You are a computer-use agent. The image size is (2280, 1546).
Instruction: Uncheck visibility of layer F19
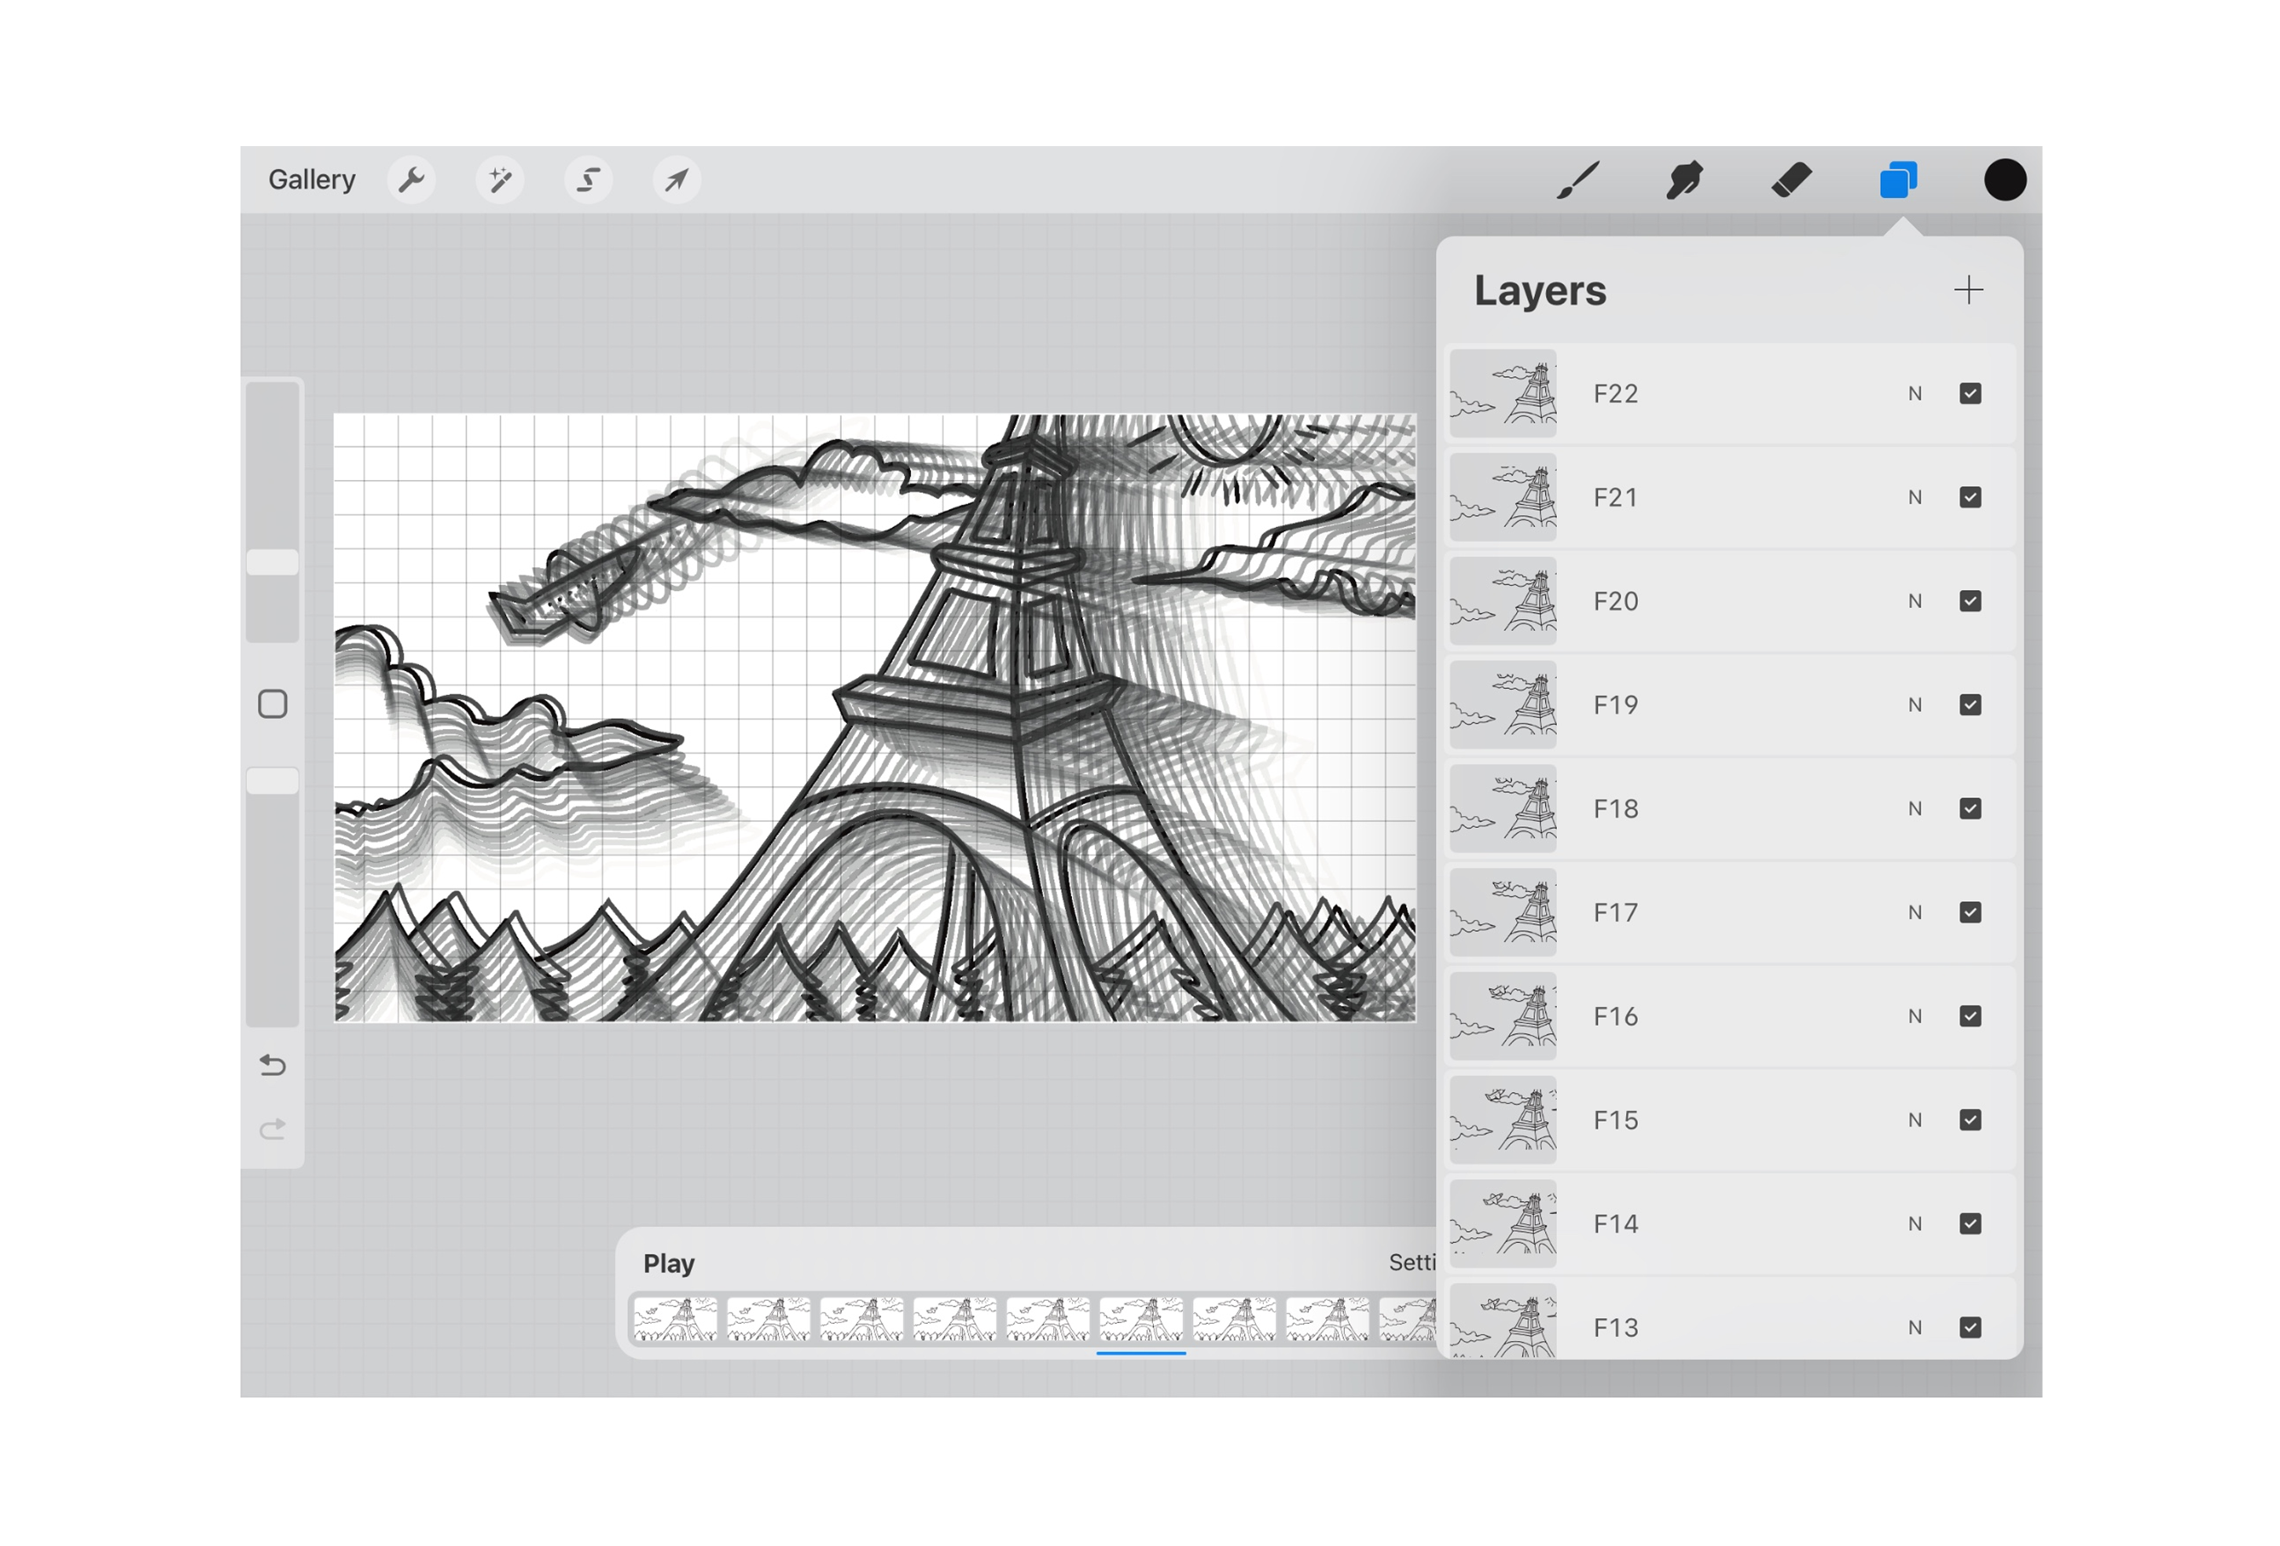(1969, 705)
